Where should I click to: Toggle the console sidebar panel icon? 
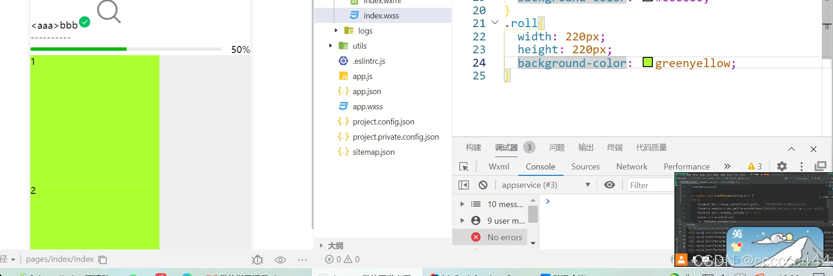(463, 185)
